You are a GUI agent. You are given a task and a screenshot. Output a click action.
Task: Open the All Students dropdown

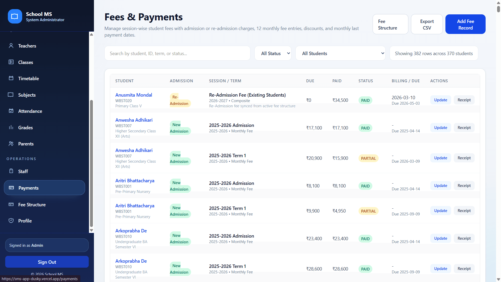point(340,53)
